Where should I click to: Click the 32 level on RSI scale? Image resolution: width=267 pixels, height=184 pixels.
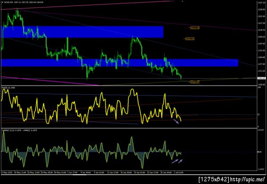pyautogui.click(x=259, y=114)
